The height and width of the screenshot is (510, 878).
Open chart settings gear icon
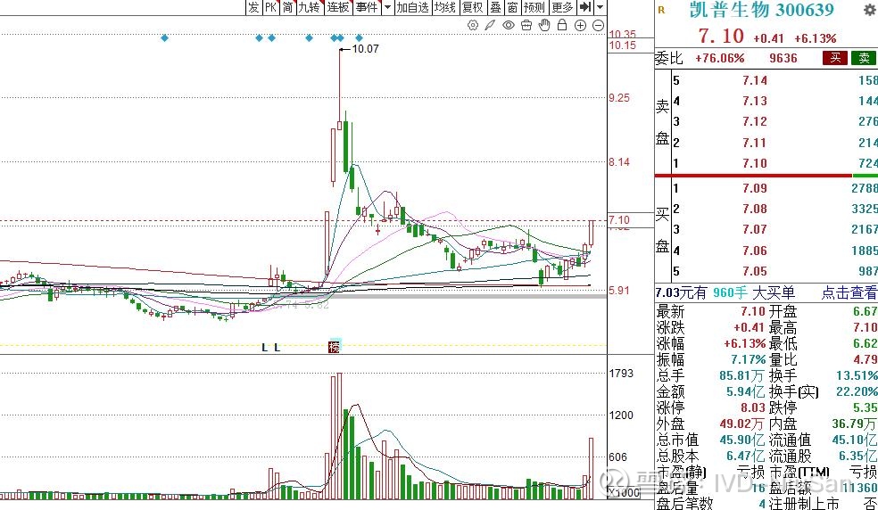click(473, 25)
